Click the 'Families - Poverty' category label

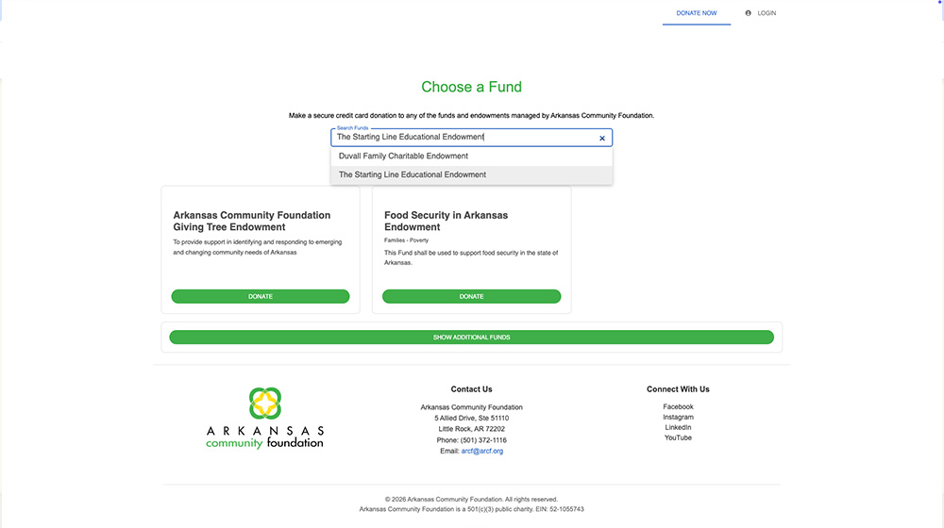click(x=406, y=240)
